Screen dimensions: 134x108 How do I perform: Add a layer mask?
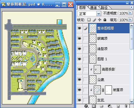click(94, 106)
